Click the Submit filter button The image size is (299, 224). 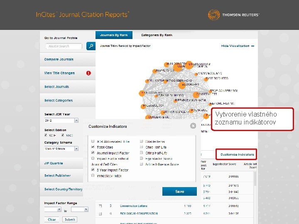coord(70,219)
